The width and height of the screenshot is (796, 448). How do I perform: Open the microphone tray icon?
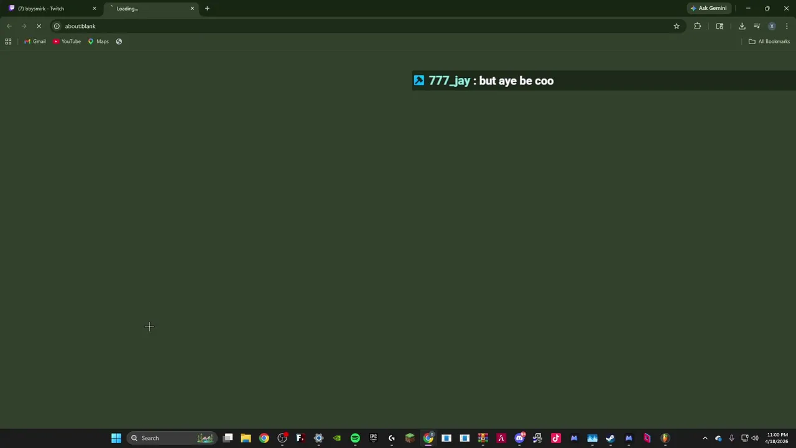[731, 438]
